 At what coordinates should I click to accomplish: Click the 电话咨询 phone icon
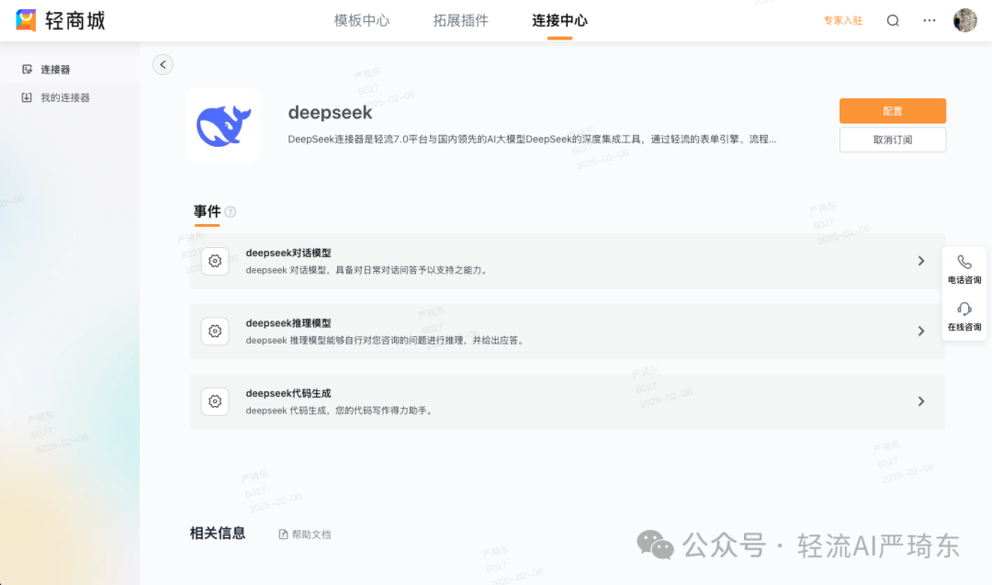pos(964,262)
